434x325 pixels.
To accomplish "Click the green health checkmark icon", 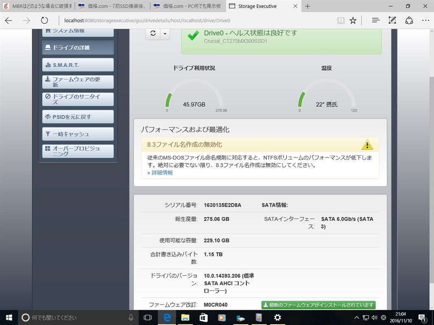I will tap(193, 36).
